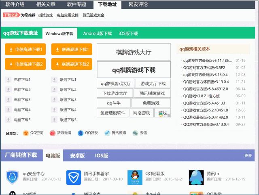Open QQ游戏v3.8.2.1官方版 link
Viewport: 259px width, 195px height.
[202, 96]
